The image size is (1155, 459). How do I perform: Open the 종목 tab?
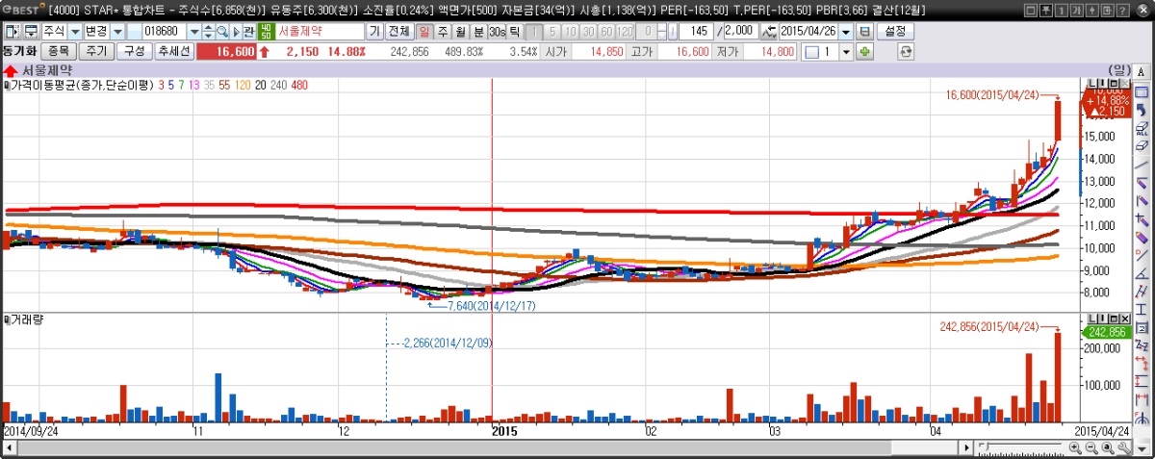click(x=58, y=51)
